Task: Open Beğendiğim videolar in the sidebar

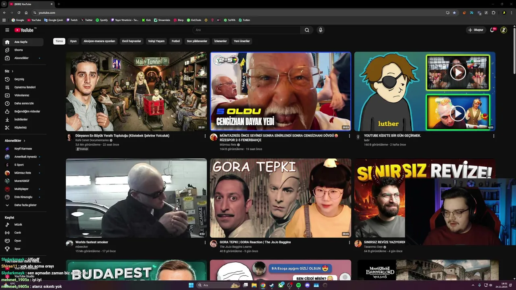Action: [x=23, y=112]
